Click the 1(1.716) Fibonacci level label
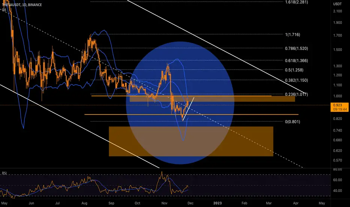The height and width of the screenshot is (207, 350). pos(293,35)
